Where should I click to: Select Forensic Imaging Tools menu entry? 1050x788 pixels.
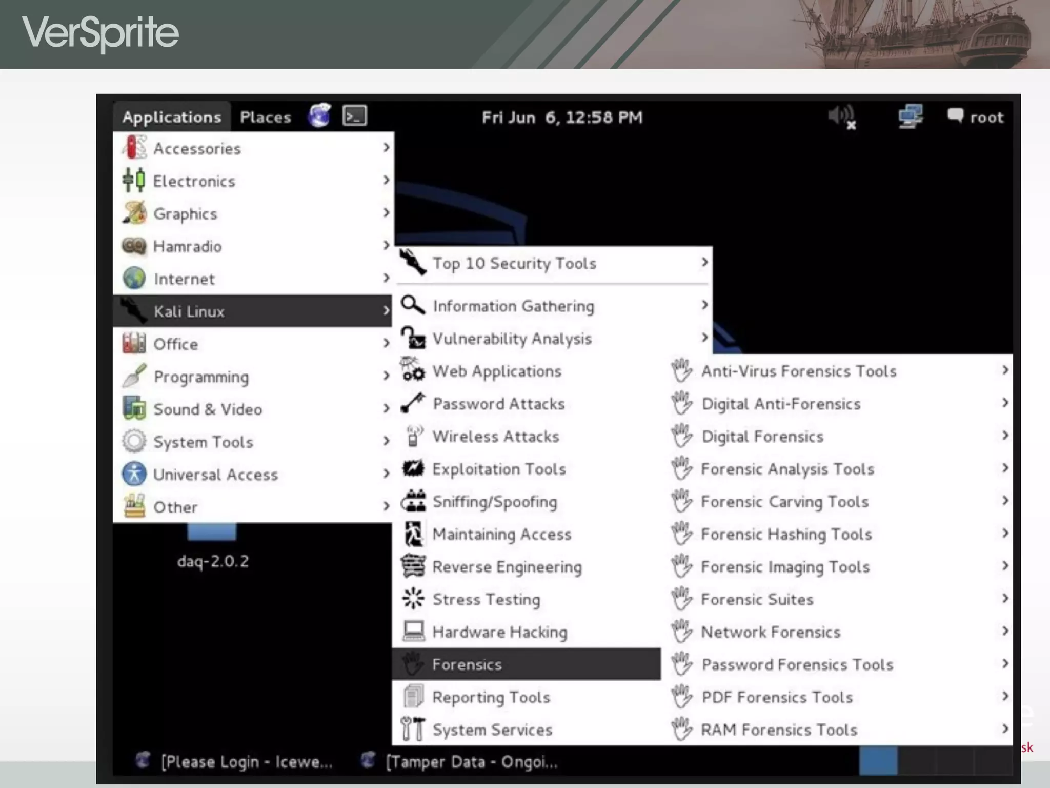[785, 567]
